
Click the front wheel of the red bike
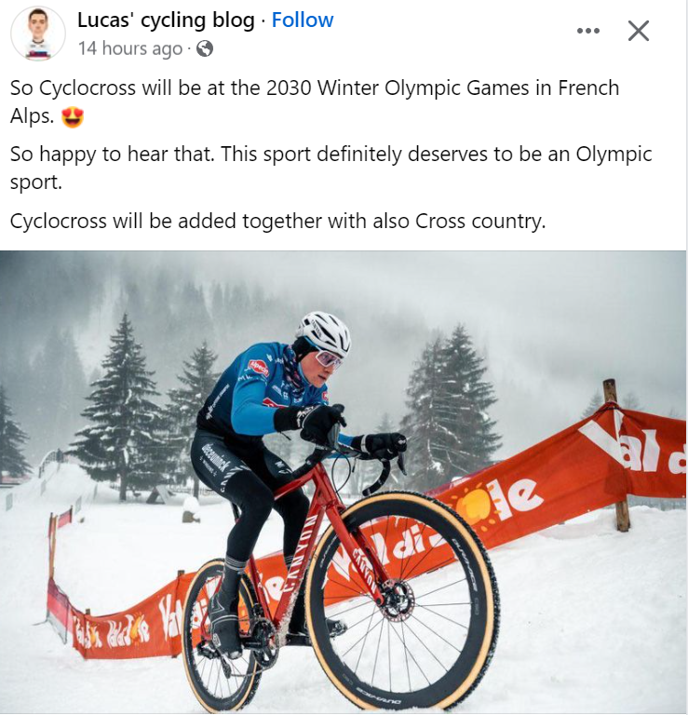[401, 601]
